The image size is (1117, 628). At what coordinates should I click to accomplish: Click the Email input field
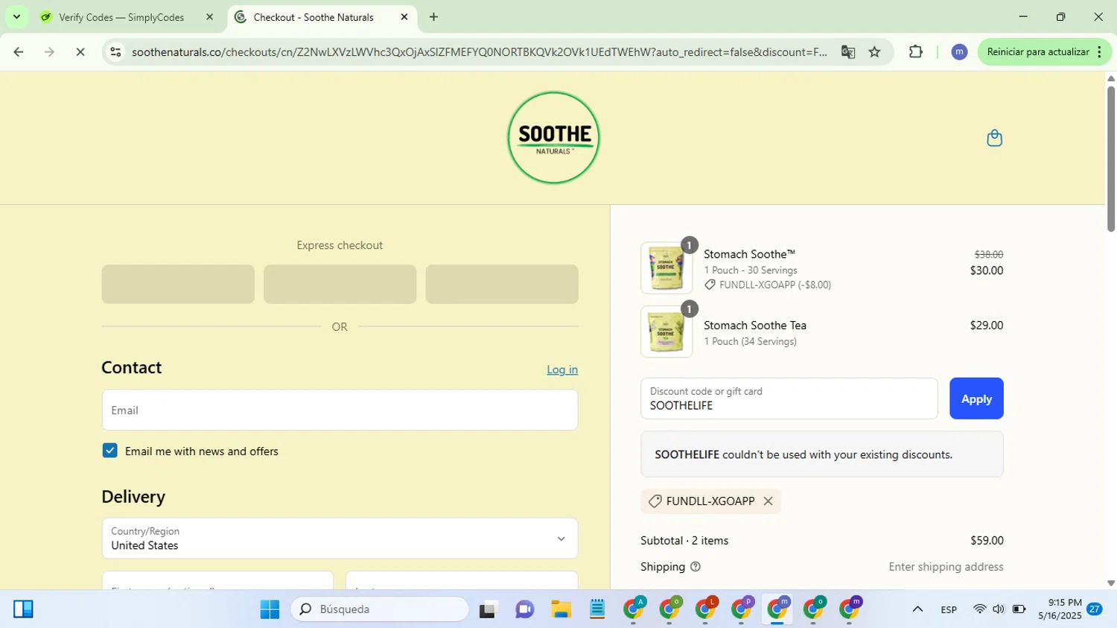(x=340, y=410)
